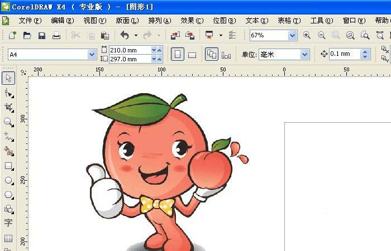
Task: Increase the 297.0 mm page height stepper
Action: click(160, 59)
